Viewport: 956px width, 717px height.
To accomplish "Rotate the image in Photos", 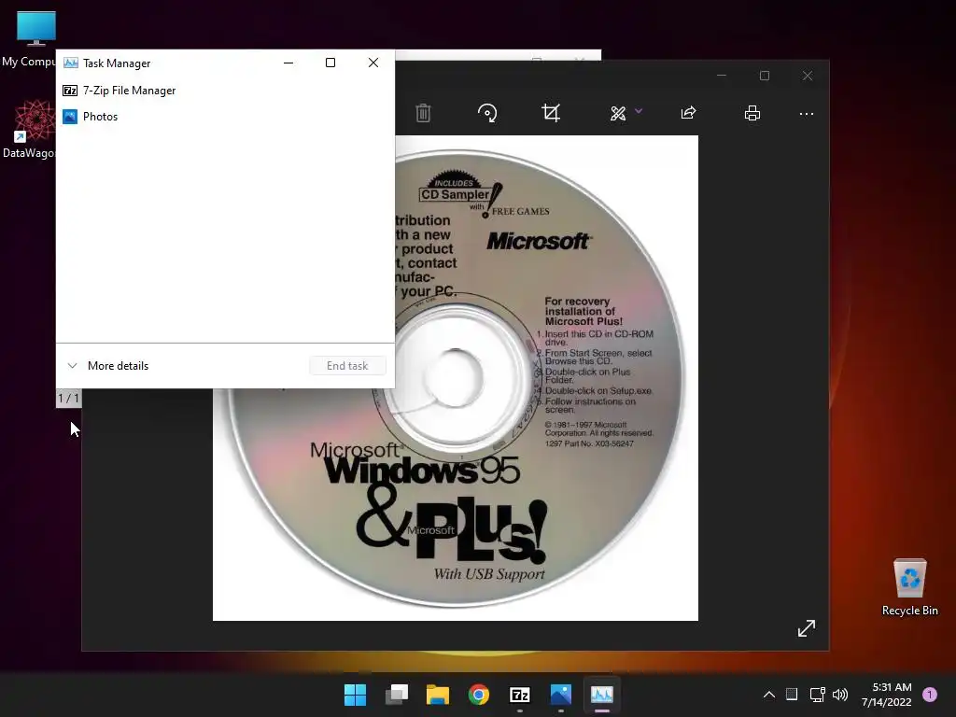I will click(487, 113).
